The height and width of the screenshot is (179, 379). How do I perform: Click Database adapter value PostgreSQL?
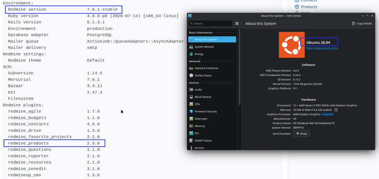(x=100, y=35)
